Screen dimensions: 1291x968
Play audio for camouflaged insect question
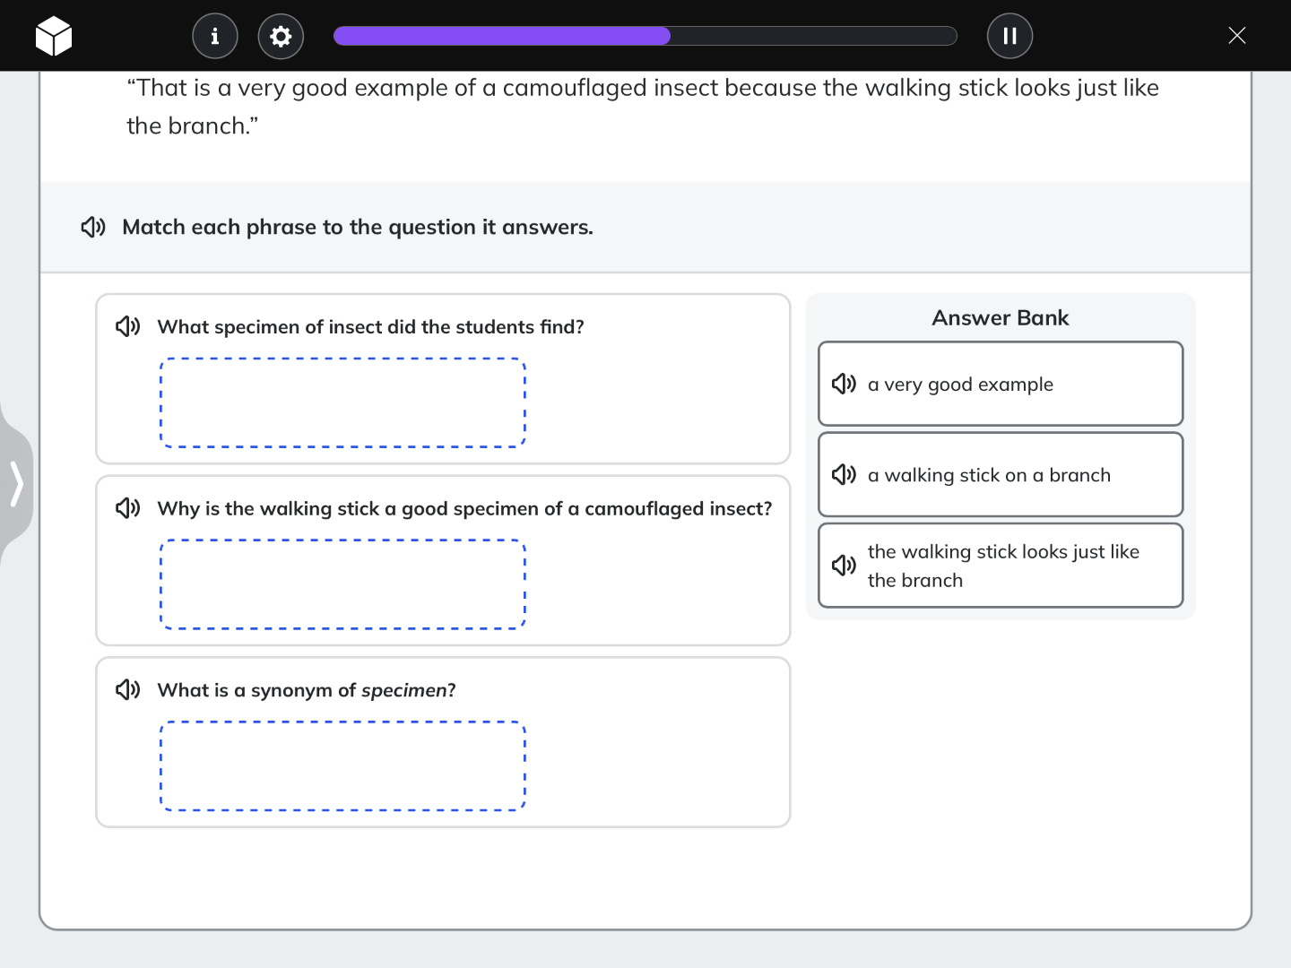128,508
